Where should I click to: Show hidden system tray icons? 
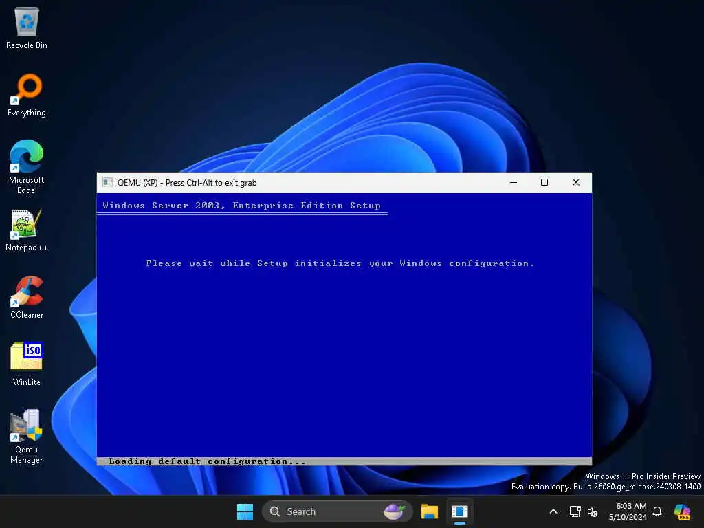(553, 511)
